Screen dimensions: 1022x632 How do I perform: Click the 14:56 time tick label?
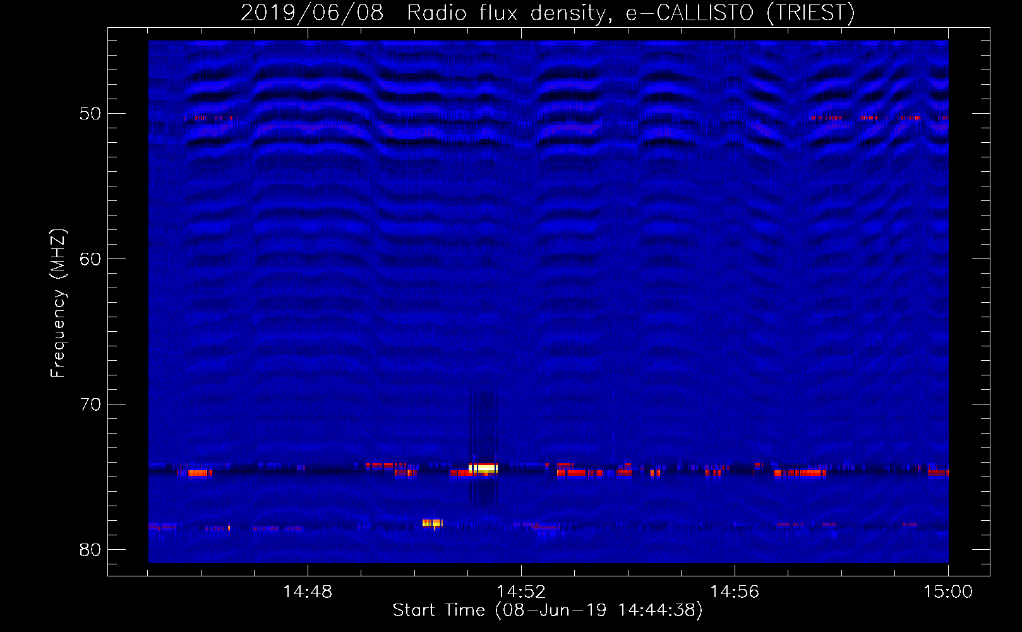(x=735, y=592)
